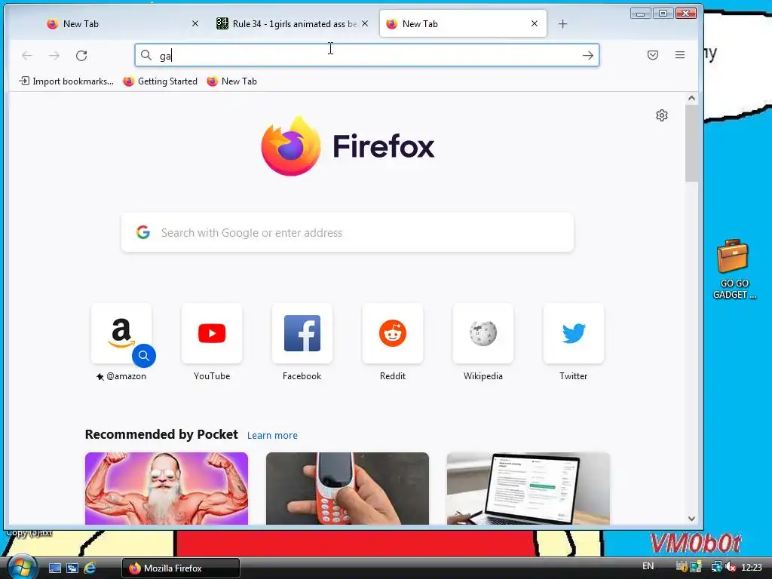Click the page scrollbar down arrow
This screenshot has width=772, height=579.
[x=692, y=519]
